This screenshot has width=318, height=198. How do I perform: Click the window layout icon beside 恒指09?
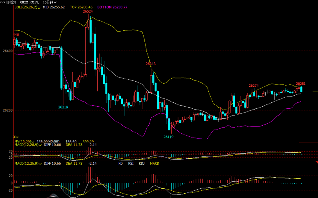(x=2, y=2)
